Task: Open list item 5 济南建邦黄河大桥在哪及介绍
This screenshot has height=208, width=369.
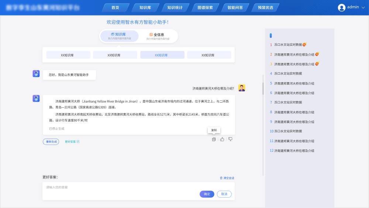Action: [x=294, y=83]
